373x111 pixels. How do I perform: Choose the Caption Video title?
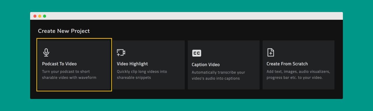click(x=206, y=65)
